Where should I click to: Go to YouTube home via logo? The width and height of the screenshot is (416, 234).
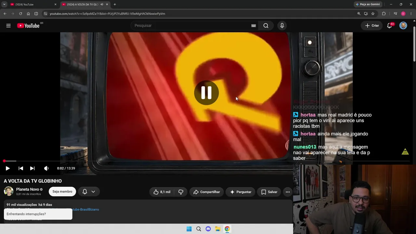(28, 26)
